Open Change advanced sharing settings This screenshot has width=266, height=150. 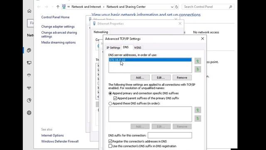[x=59, y=34]
